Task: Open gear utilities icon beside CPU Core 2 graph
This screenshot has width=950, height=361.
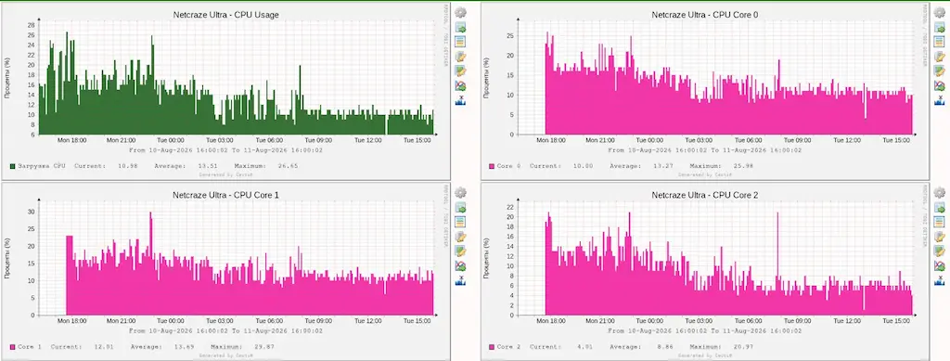Action: [x=940, y=193]
